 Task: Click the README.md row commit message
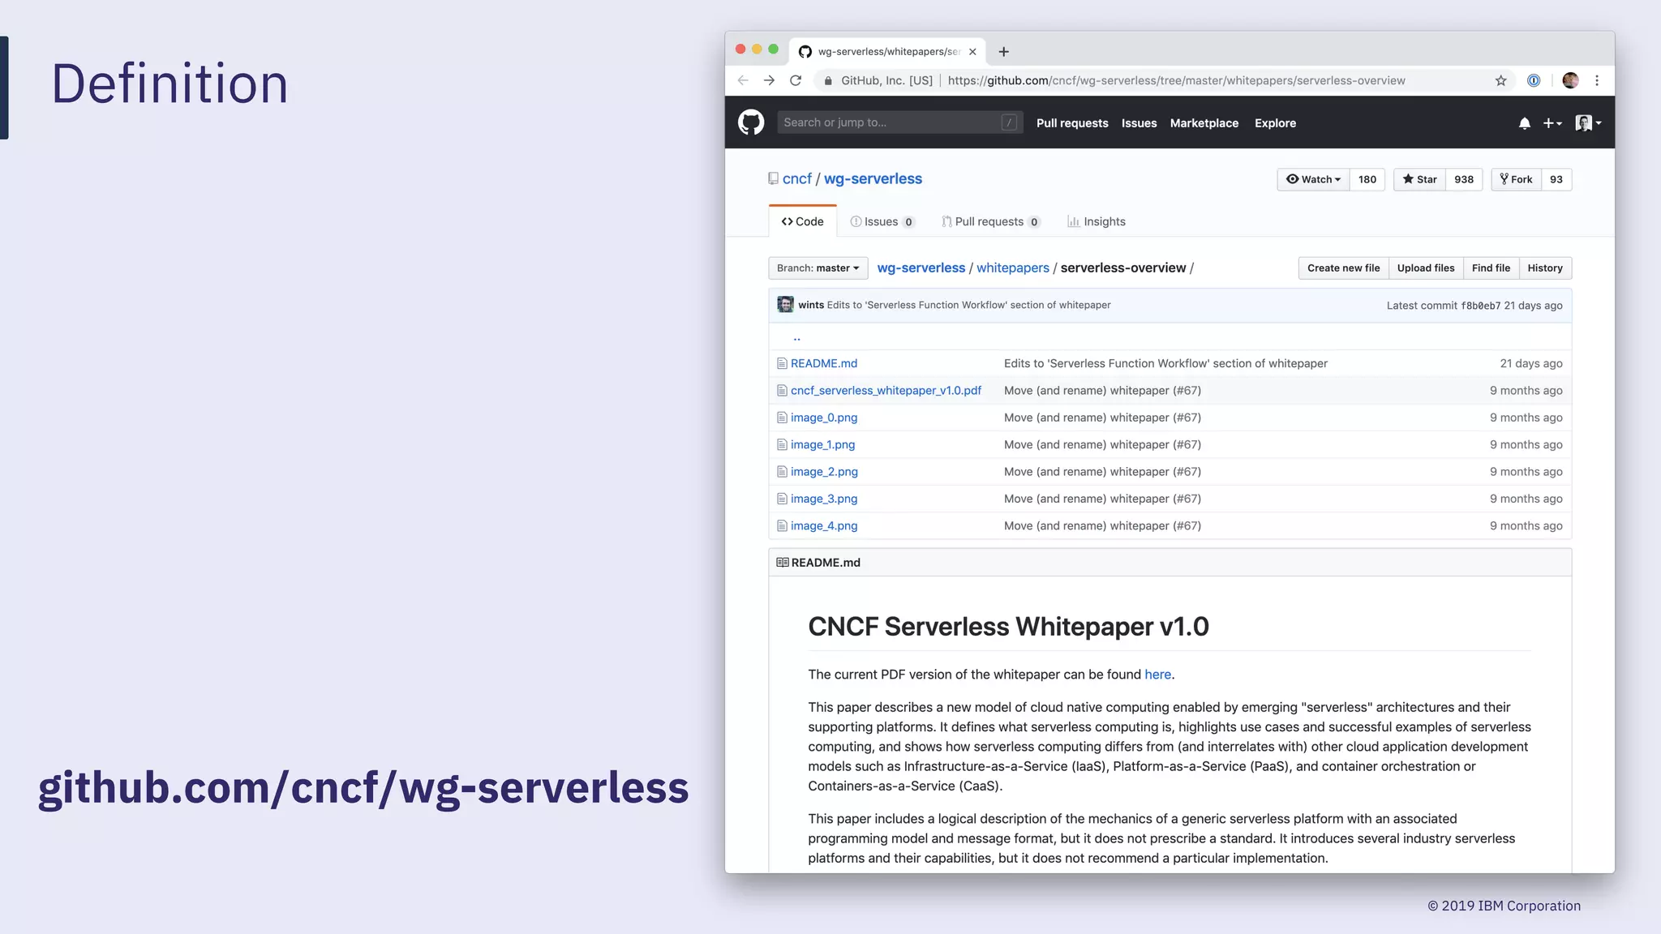1165,363
